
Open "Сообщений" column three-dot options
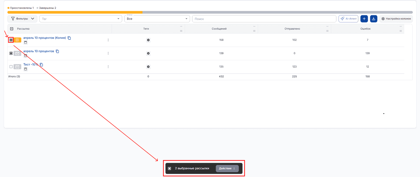pyautogui.click(x=254, y=26)
